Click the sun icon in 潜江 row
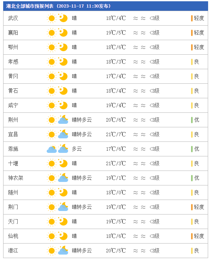This screenshot has width=210, height=259. point(52,251)
